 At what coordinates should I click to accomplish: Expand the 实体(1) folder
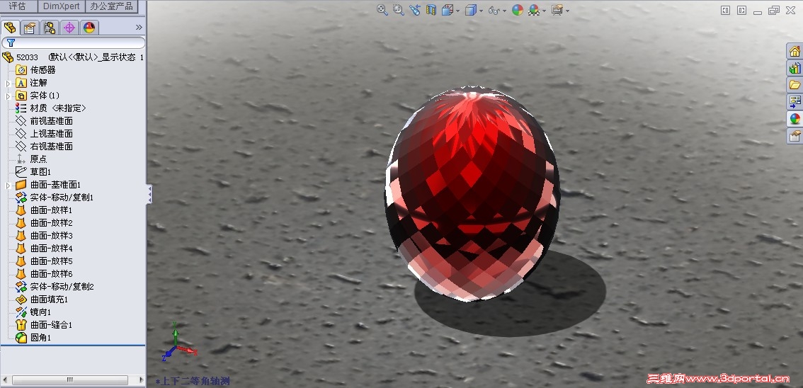pos(8,96)
